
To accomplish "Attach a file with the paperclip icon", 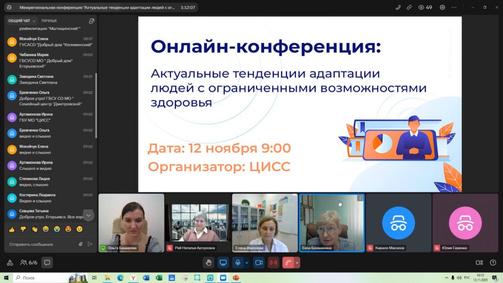I will pos(80,244).
